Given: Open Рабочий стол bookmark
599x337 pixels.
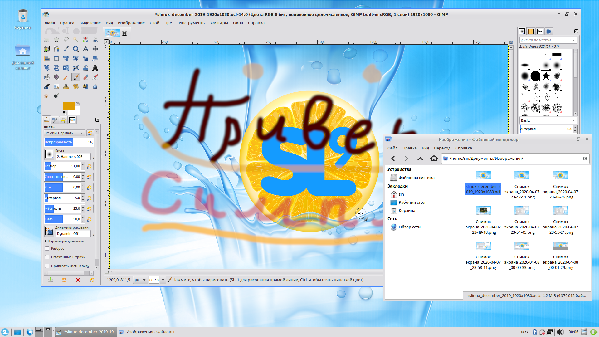Looking at the screenshot, I should pyautogui.click(x=412, y=202).
